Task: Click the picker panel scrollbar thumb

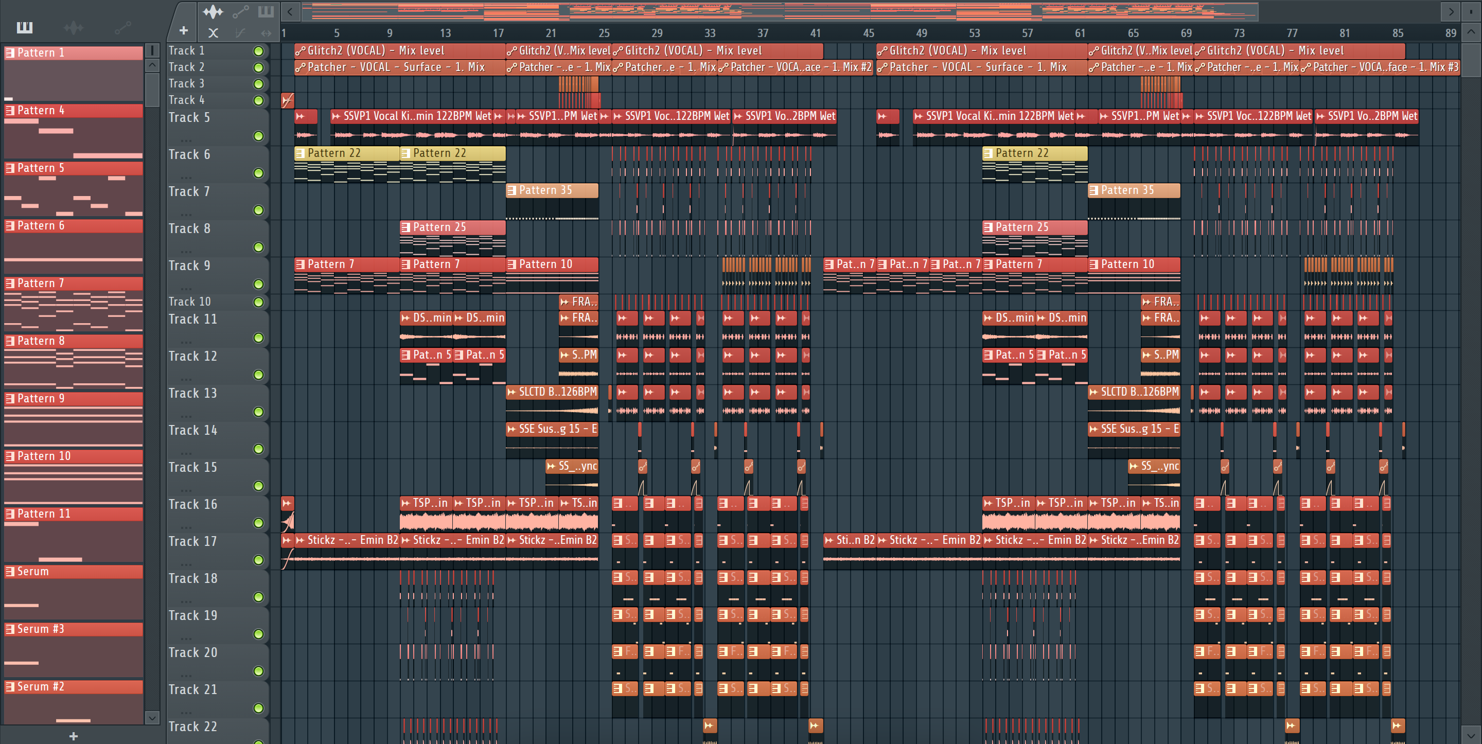Action: 152,90
